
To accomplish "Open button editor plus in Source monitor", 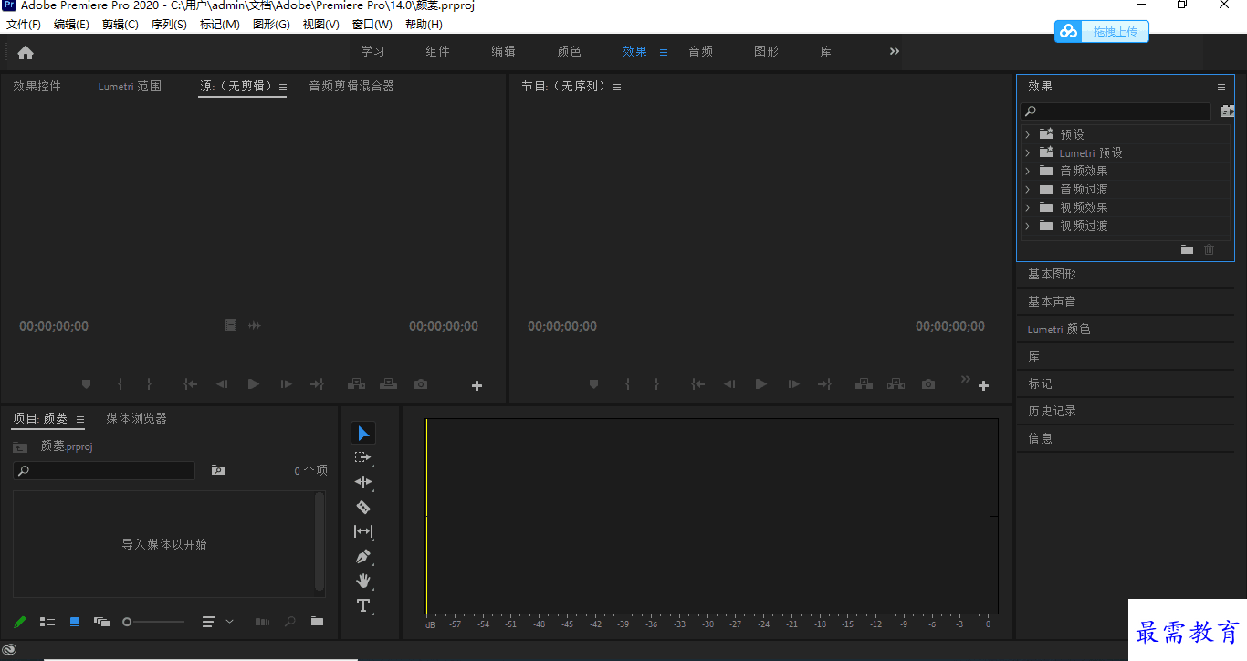I will (x=477, y=386).
